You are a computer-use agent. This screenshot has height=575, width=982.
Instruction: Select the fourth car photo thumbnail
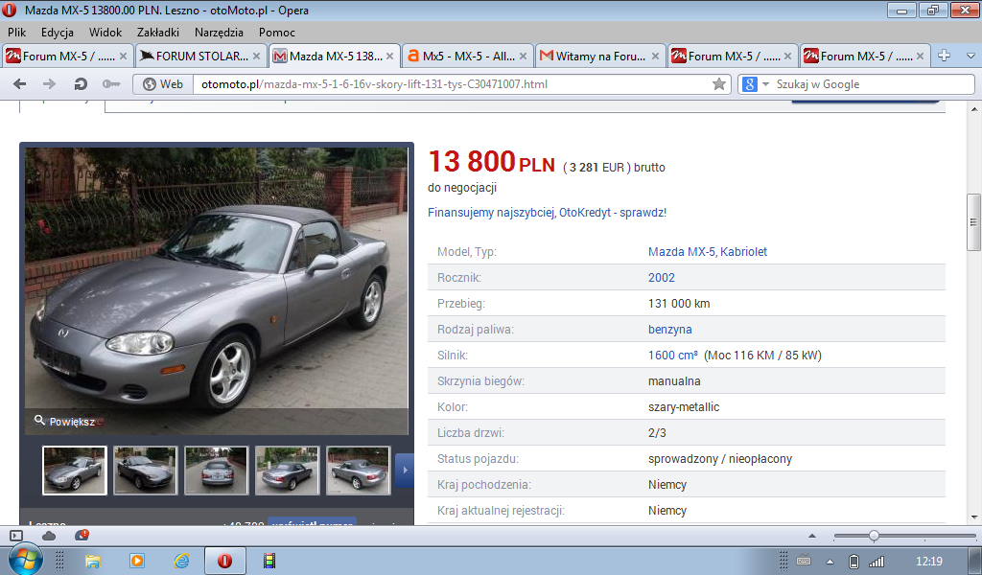coord(288,471)
